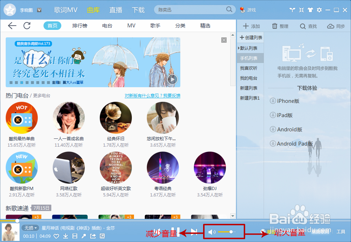351x242 pixels.
Task: Play the 经典怀旧 gramophone station
Action: [116, 118]
